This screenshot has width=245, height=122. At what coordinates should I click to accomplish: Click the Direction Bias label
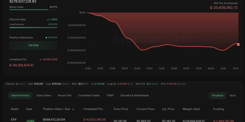[x=17, y=20]
